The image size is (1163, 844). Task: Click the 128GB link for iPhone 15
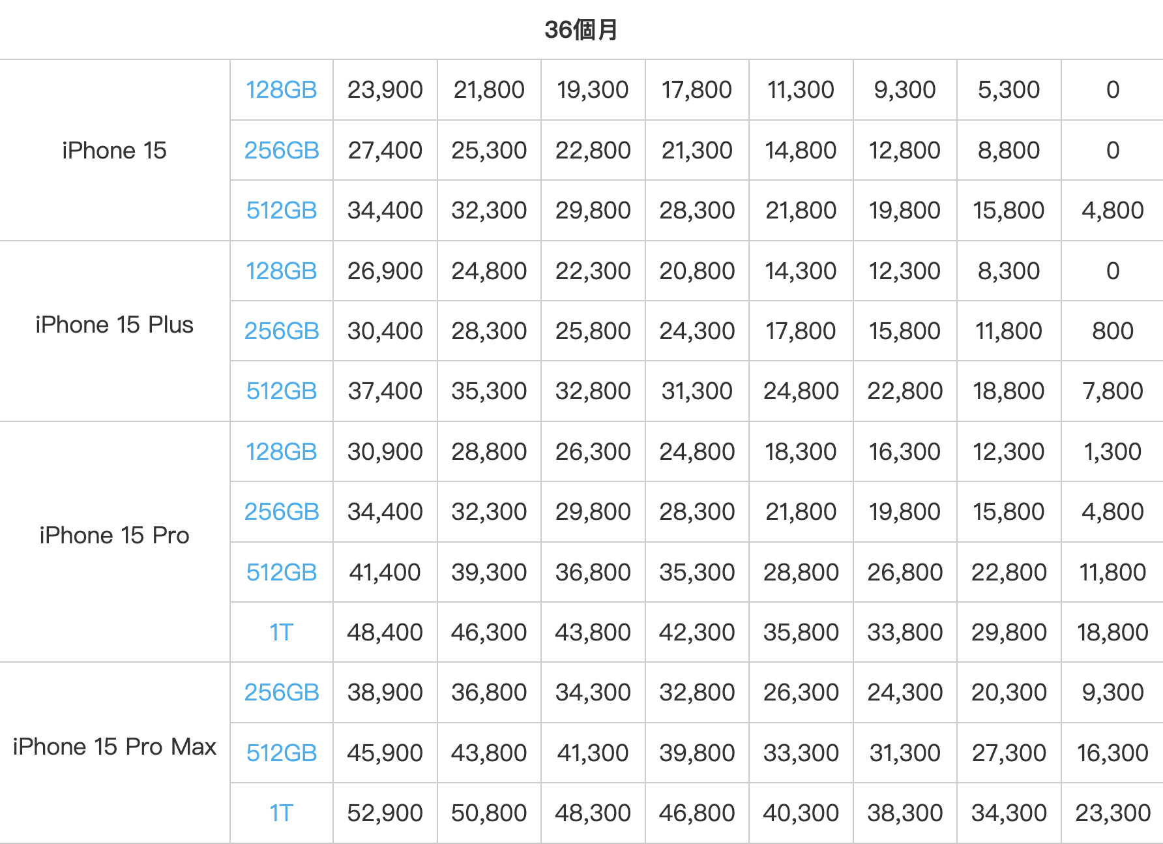(x=281, y=90)
